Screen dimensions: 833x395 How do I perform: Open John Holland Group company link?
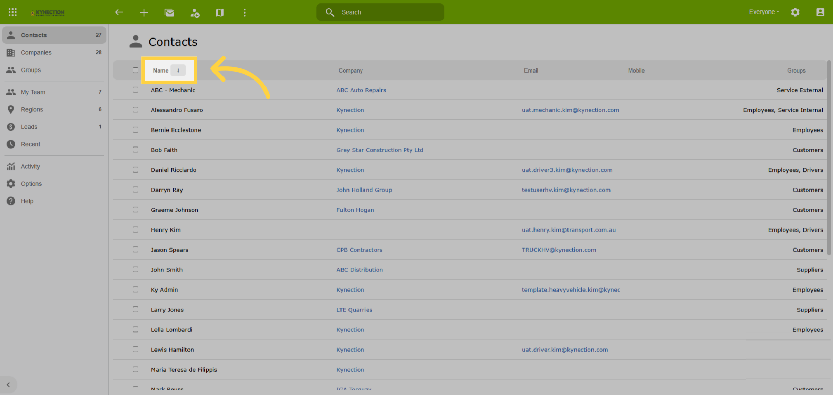pos(364,190)
